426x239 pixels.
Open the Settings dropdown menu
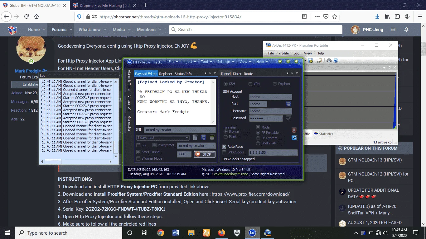click(226, 62)
